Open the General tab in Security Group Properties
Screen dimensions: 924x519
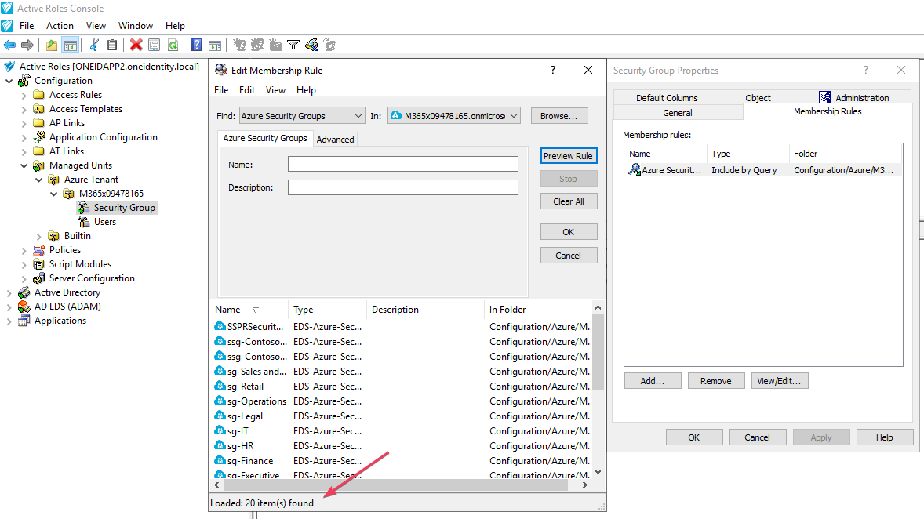tap(678, 112)
